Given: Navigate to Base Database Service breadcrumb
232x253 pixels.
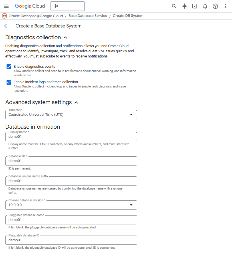Looking at the screenshot, I should click(88, 16).
